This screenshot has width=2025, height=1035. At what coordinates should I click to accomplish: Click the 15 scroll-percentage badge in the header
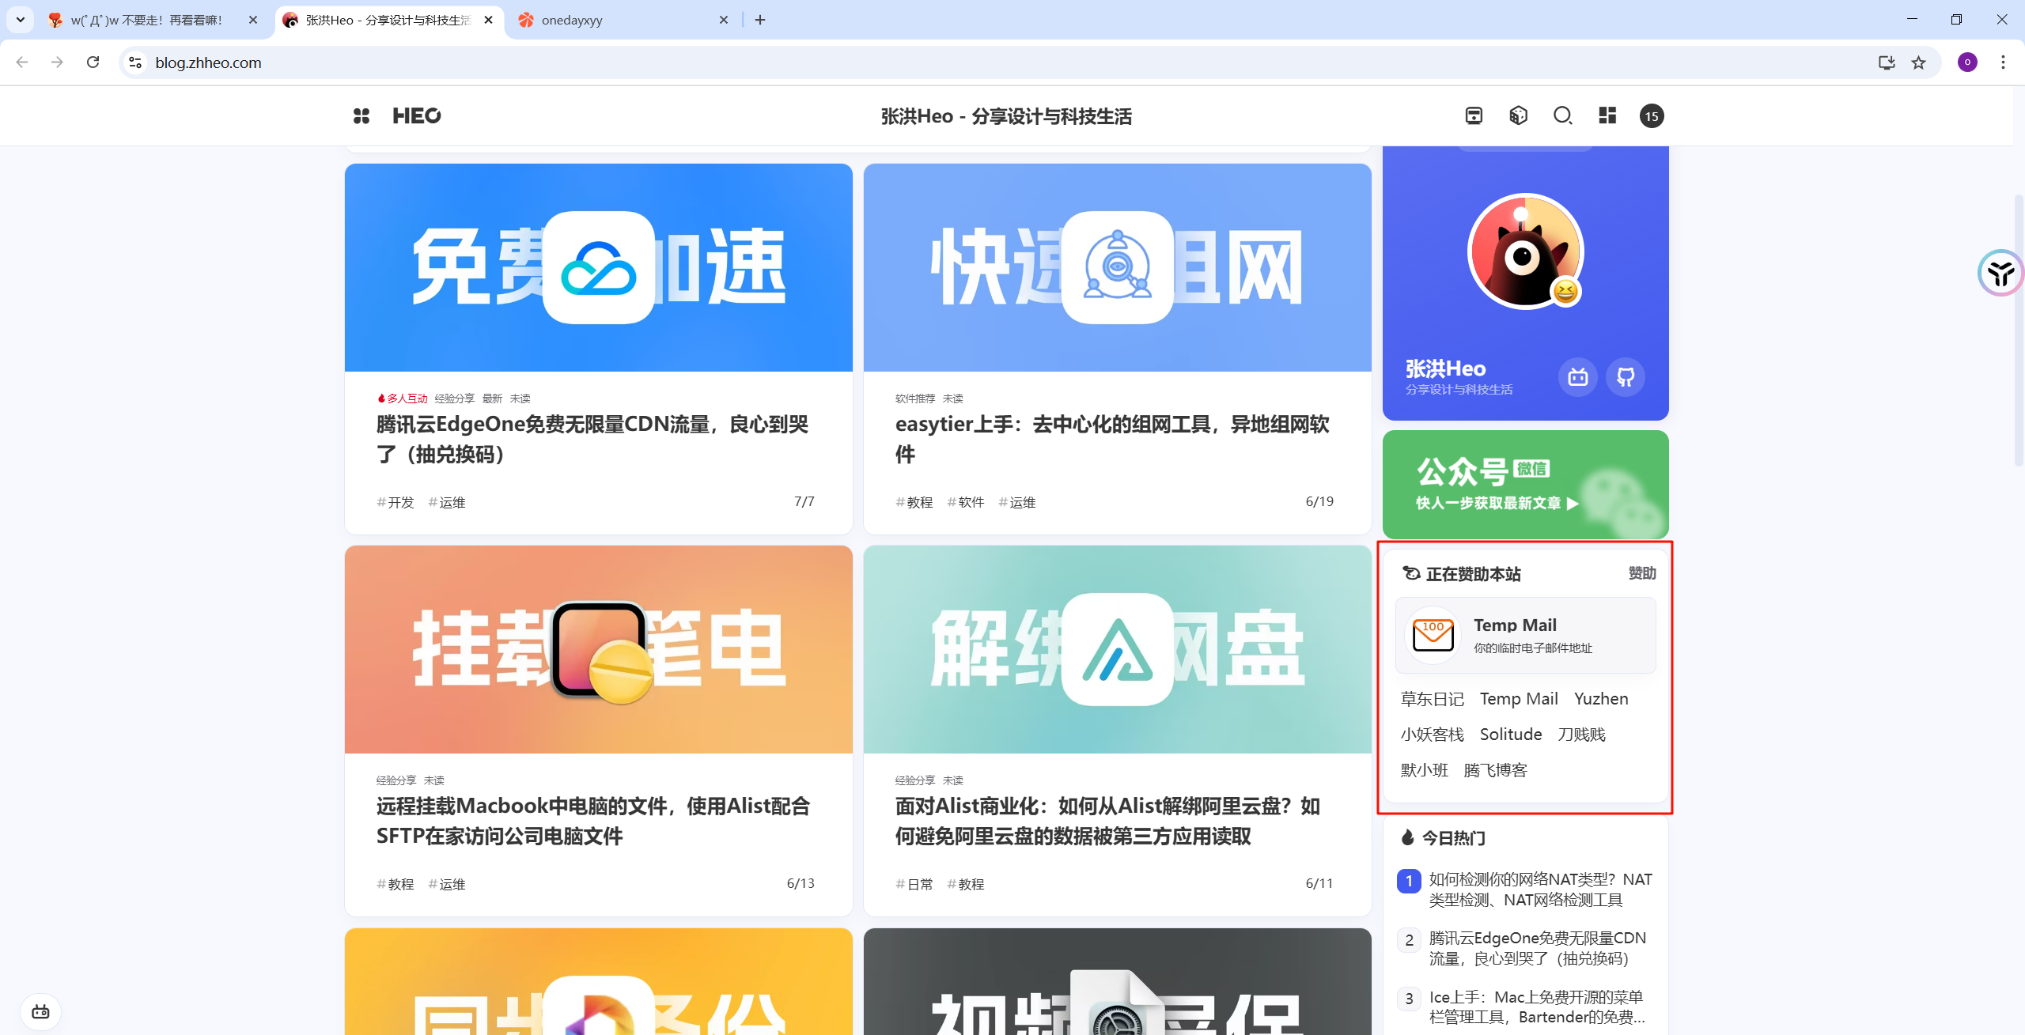tap(1652, 116)
